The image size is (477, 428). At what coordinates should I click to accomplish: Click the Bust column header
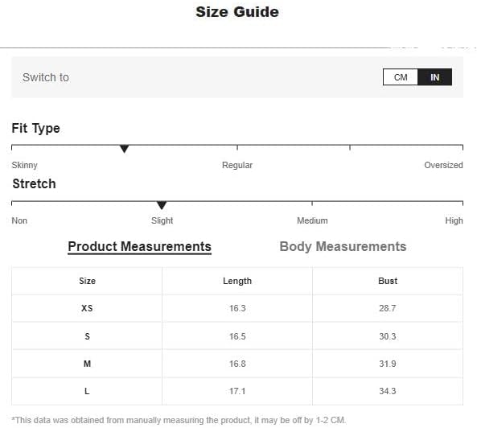(x=388, y=281)
